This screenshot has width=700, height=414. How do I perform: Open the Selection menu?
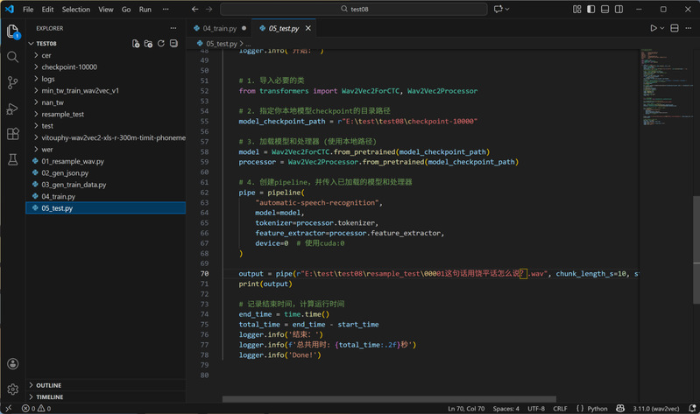point(76,10)
